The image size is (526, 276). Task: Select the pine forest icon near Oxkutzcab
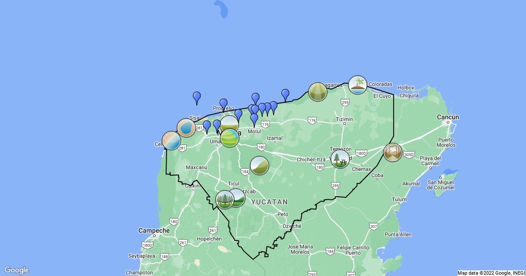pos(224,199)
